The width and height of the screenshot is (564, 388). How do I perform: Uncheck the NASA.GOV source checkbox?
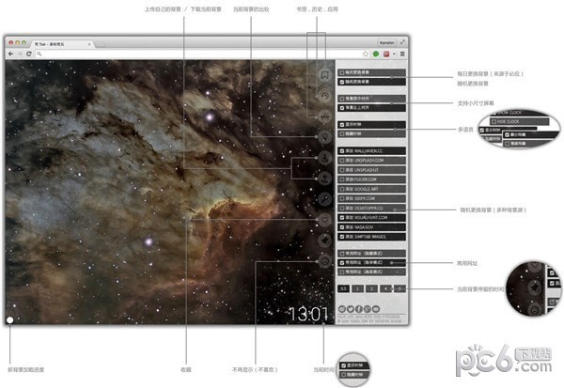click(342, 227)
